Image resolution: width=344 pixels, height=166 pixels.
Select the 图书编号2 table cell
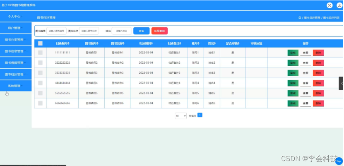(x=91, y=63)
